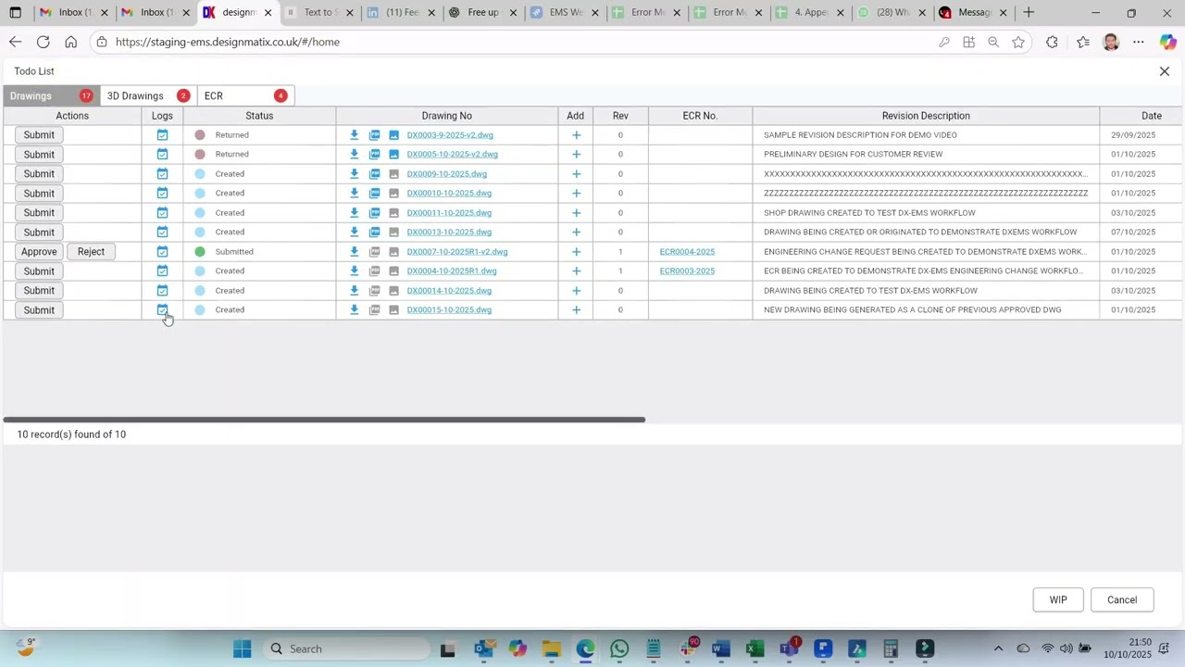Click 'PRELIMINARY DESIGN FOR CUSTOMER REVIEW' text
Viewport: 1185px width, 667px height.
point(853,155)
